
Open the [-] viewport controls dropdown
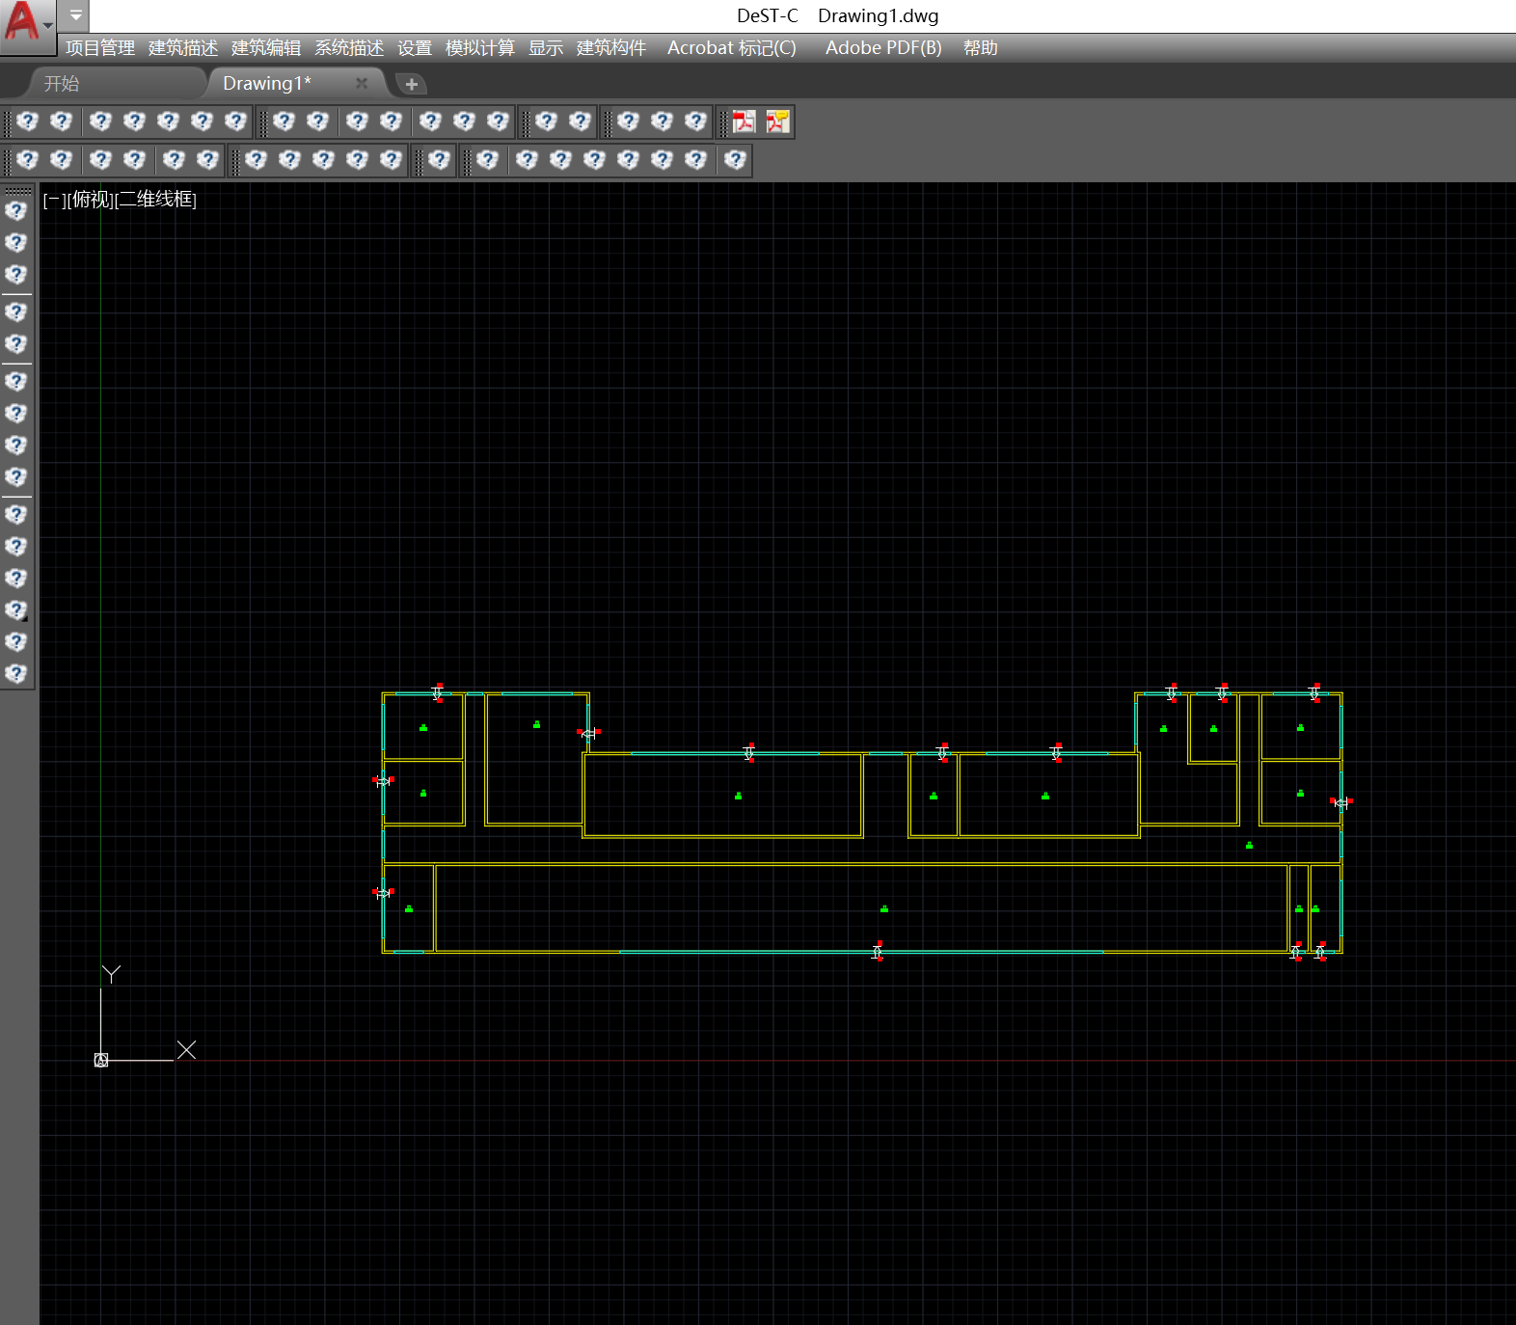53,200
